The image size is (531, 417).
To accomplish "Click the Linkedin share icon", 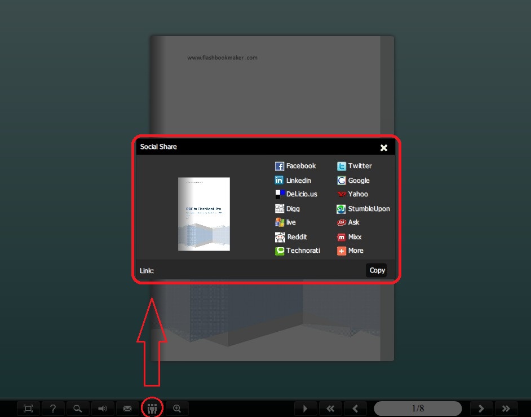I will tap(279, 181).
